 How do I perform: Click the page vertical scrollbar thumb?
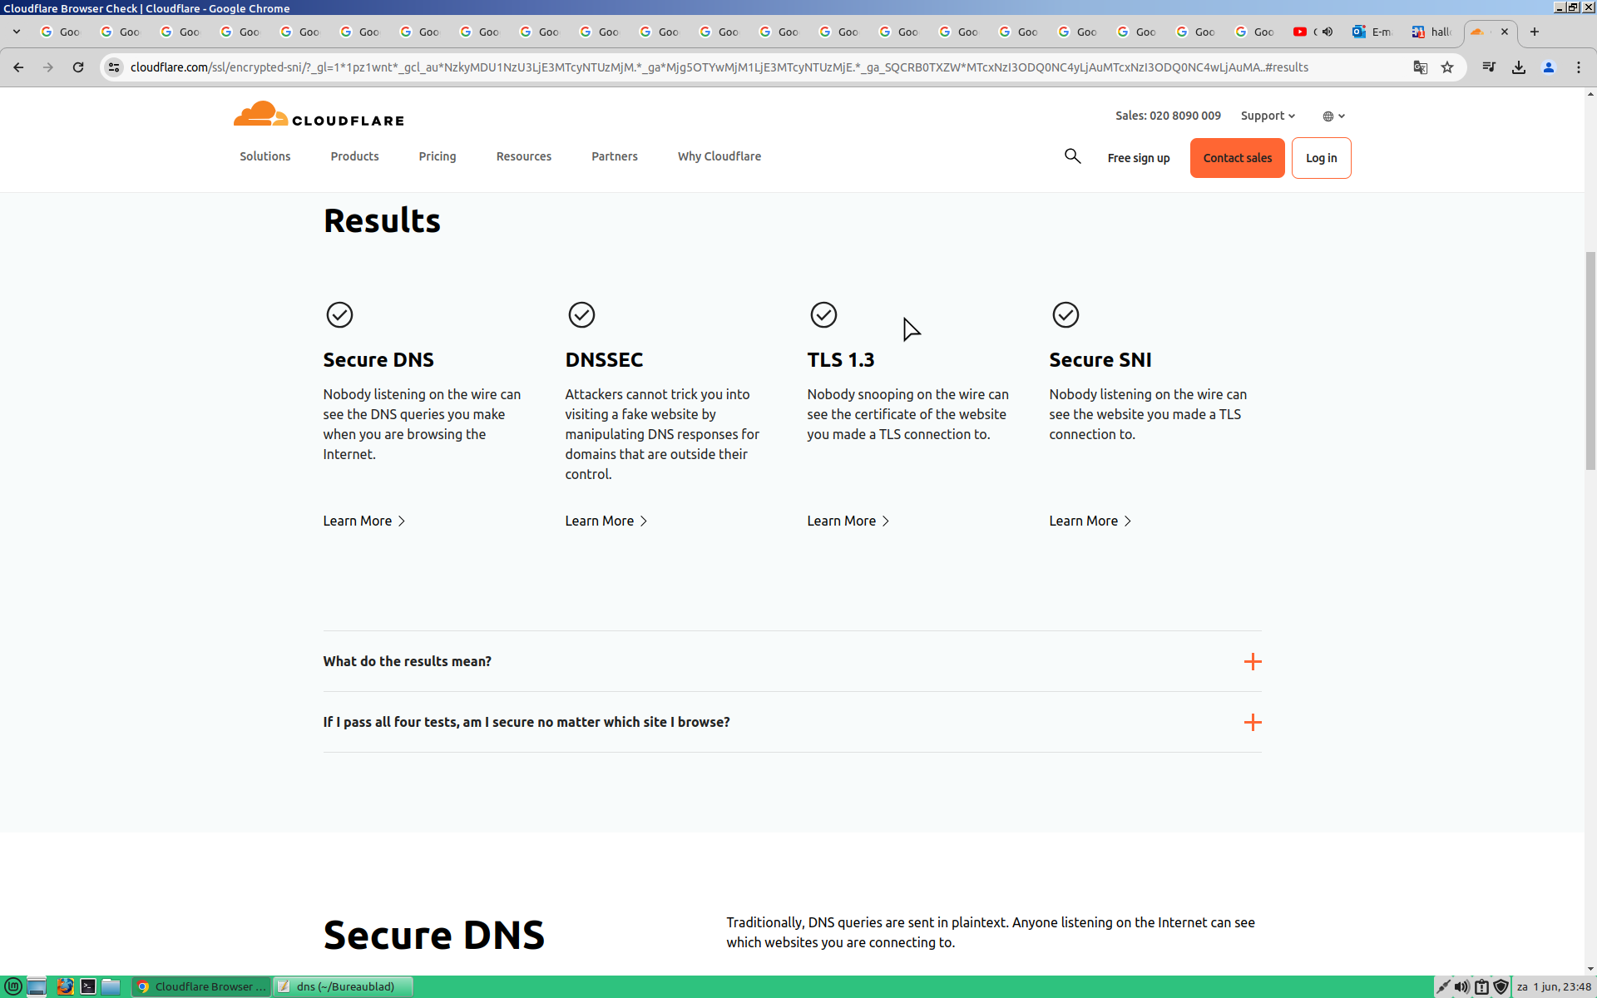point(1590,359)
